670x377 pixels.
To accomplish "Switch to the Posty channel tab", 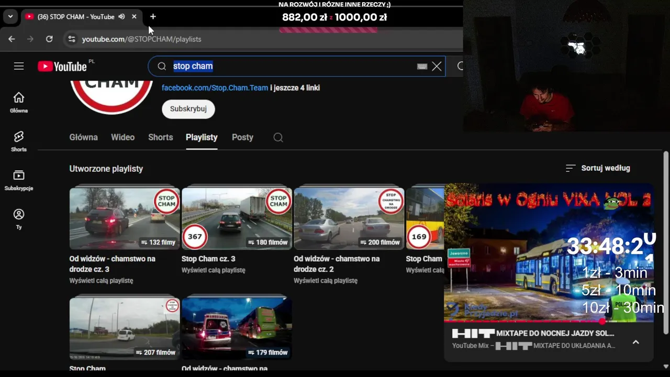I will [x=242, y=137].
